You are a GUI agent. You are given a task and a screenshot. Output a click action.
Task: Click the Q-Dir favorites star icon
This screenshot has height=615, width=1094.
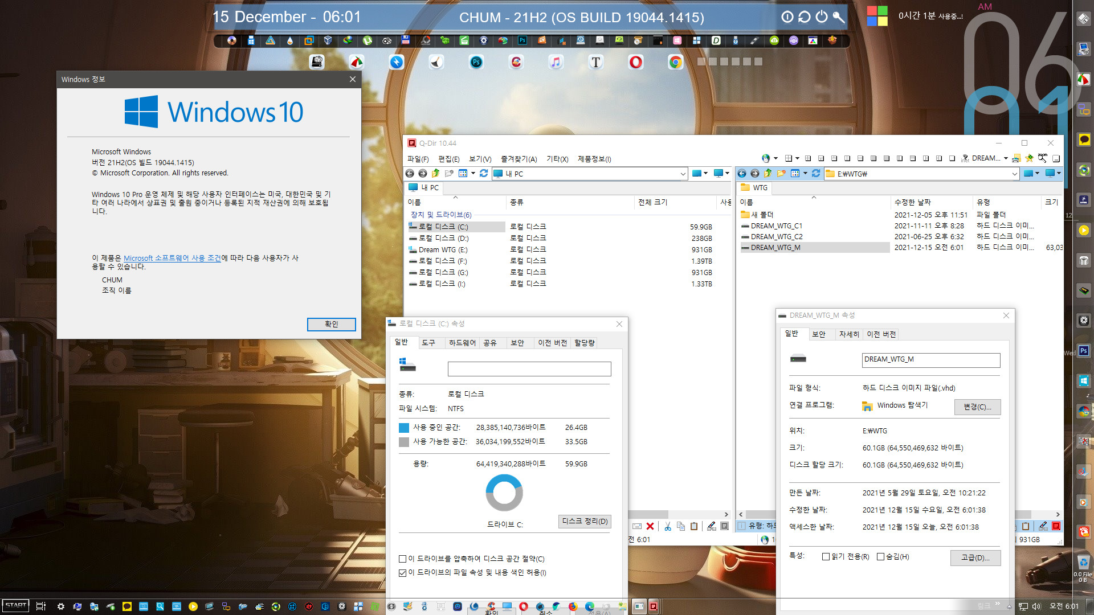[1029, 158]
